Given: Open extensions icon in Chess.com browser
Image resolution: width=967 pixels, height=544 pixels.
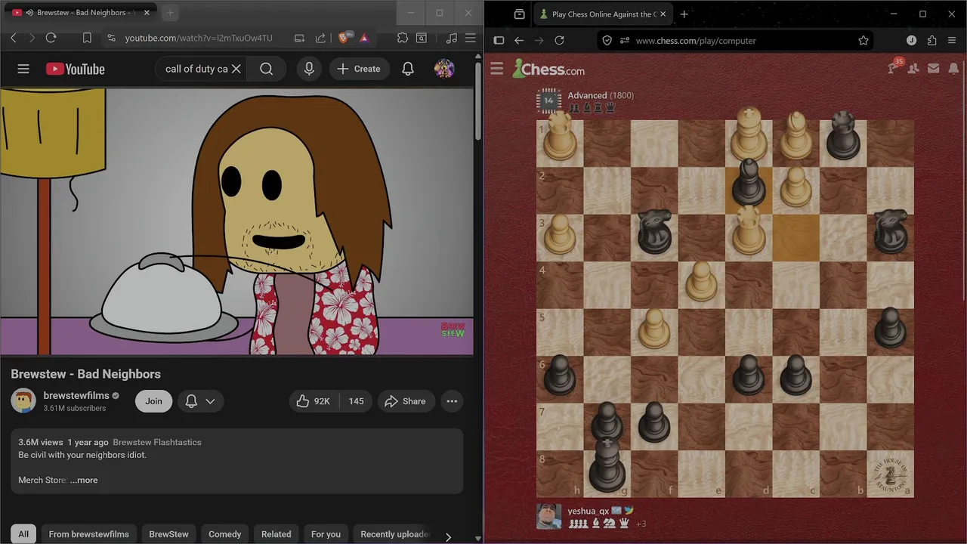Looking at the screenshot, I should [x=931, y=41].
